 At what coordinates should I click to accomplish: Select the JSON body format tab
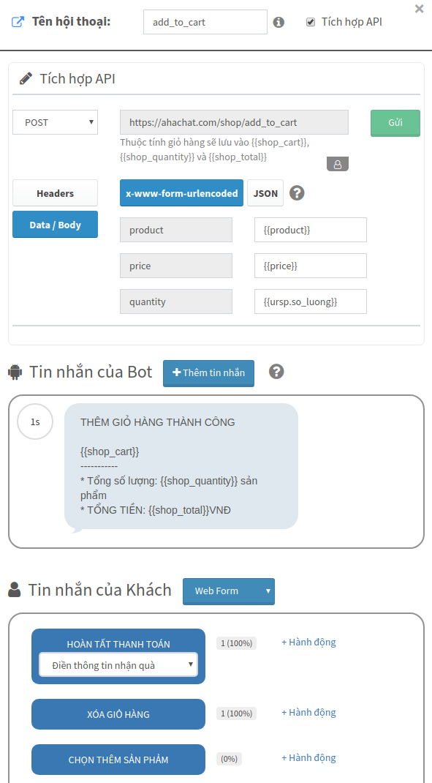click(265, 193)
